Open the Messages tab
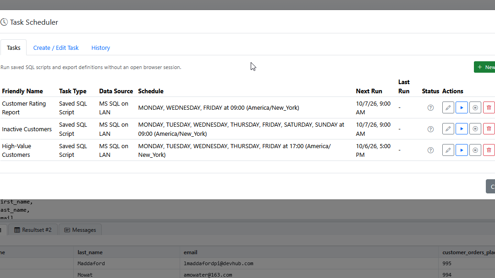The image size is (495, 278). coord(80,230)
